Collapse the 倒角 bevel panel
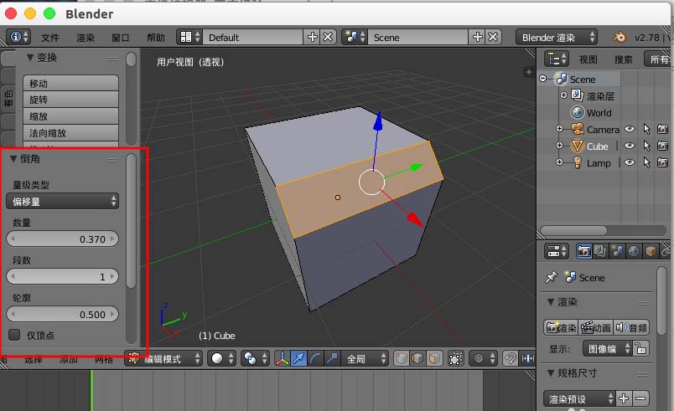 click(x=13, y=159)
